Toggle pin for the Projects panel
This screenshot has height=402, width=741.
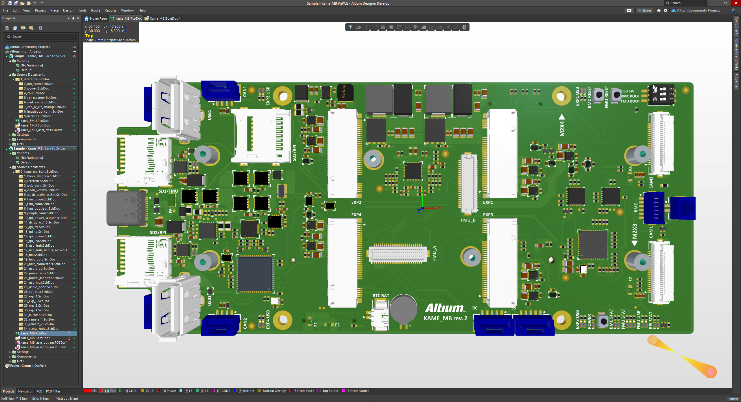click(x=73, y=18)
